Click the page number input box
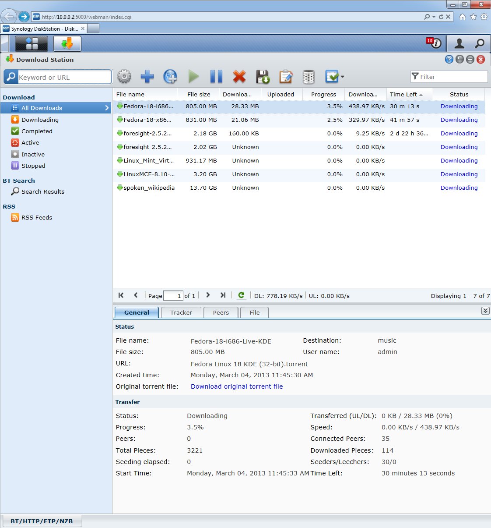This screenshot has width=491, height=528. (x=173, y=296)
